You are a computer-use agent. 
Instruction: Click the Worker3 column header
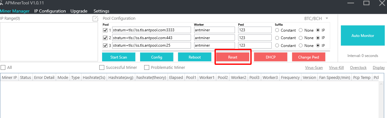[x=270, y=77]
